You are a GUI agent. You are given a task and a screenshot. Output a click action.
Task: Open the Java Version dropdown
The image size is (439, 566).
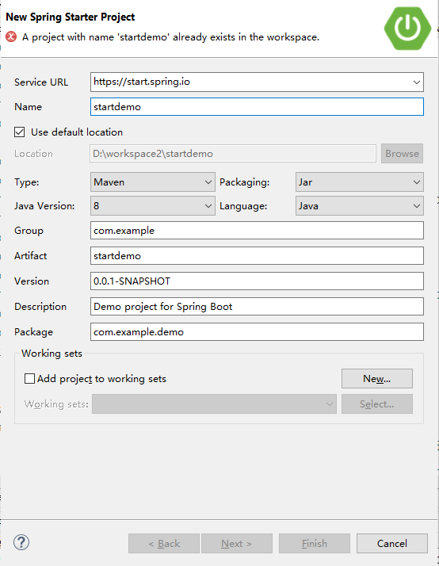pos(153,206)
